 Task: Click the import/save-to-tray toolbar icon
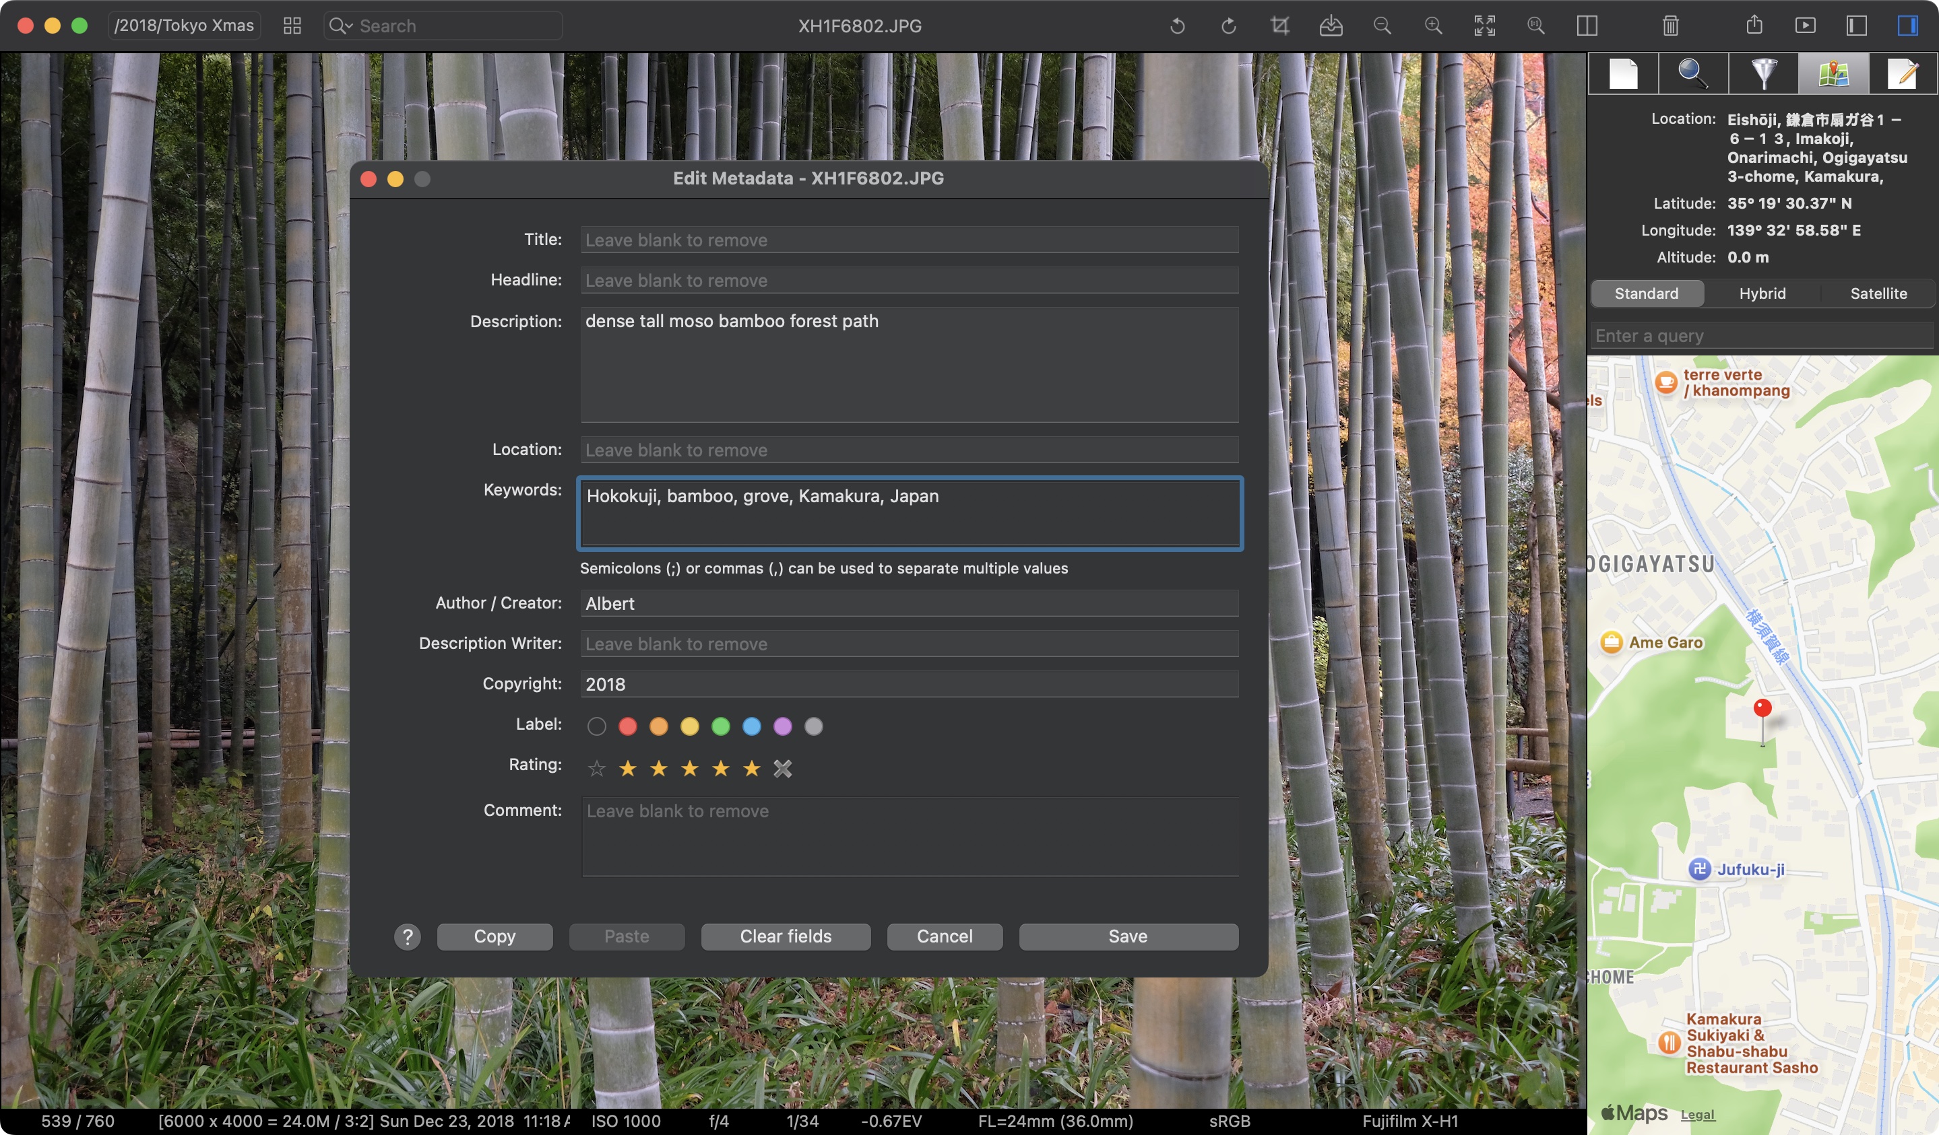(x=1331, y=26)
